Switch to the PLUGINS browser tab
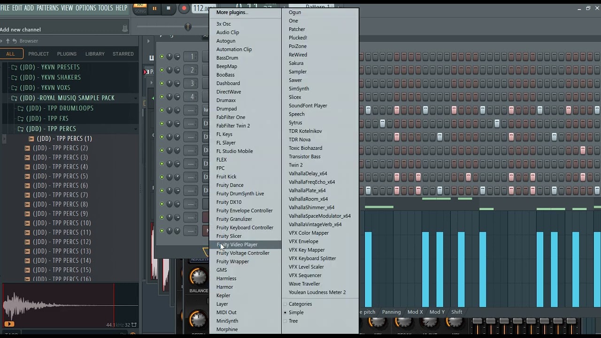This screenshot has height=338, width=601. click(x=67, y=54)
